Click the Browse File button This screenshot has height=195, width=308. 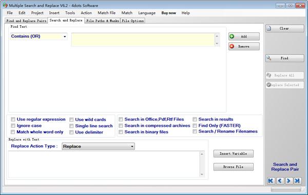point(234,167)
